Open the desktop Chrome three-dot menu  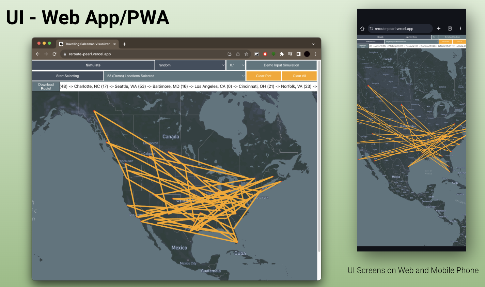pos(315,54)
